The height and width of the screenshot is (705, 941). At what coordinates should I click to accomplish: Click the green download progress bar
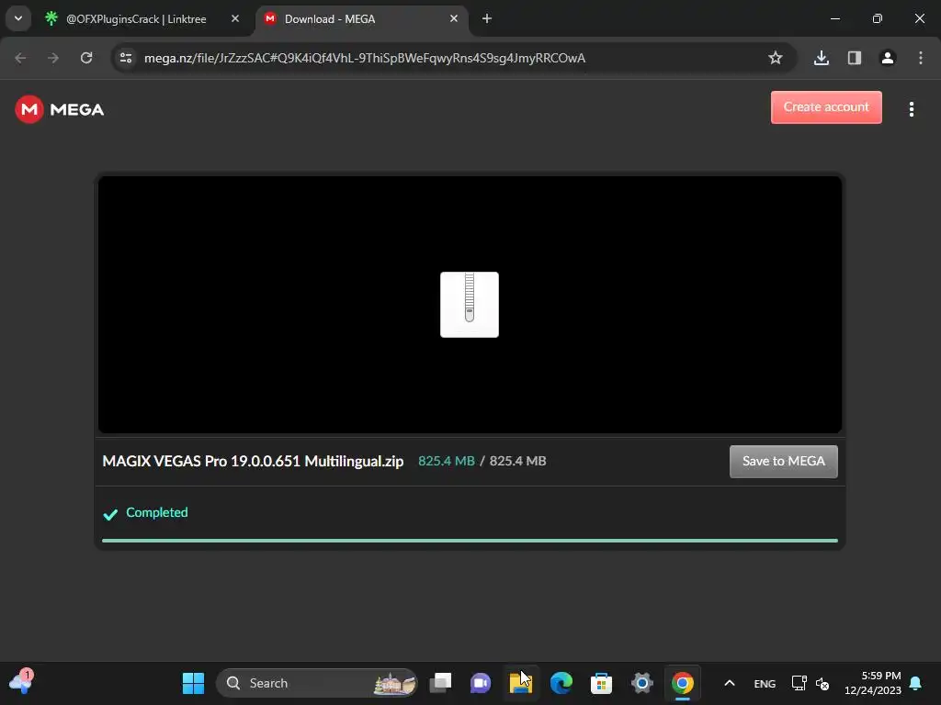470,541
